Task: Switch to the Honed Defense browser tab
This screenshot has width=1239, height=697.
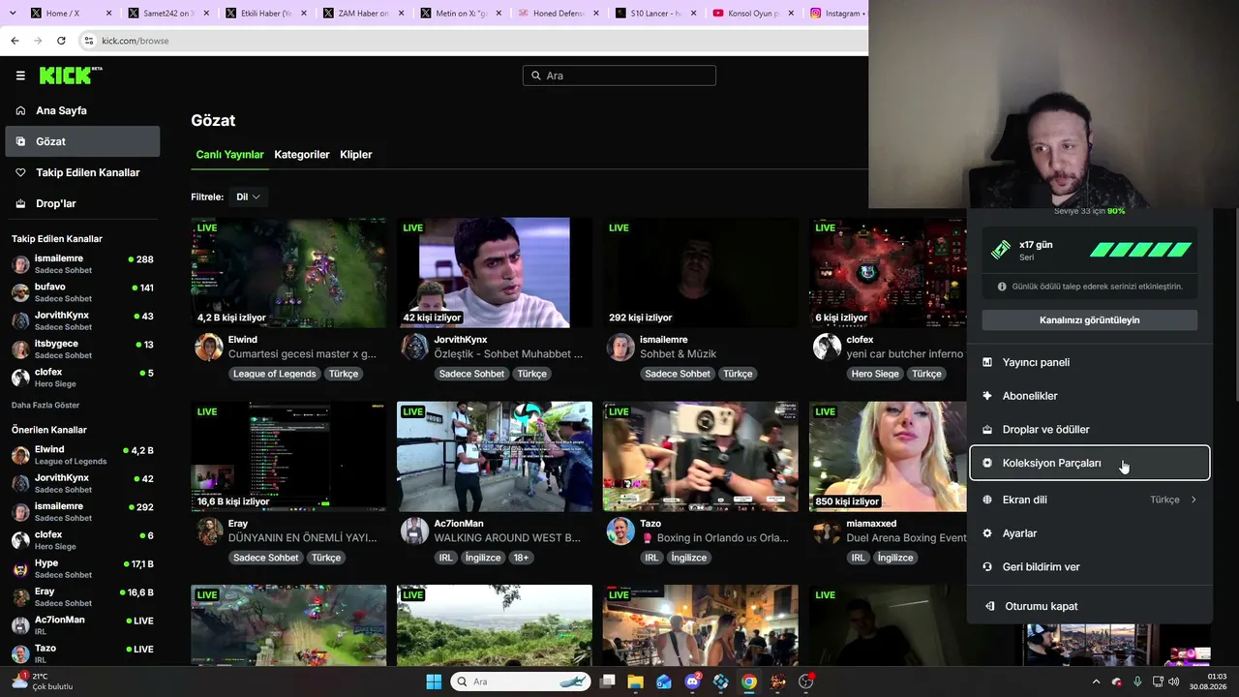Action: (x=559, y=14)
